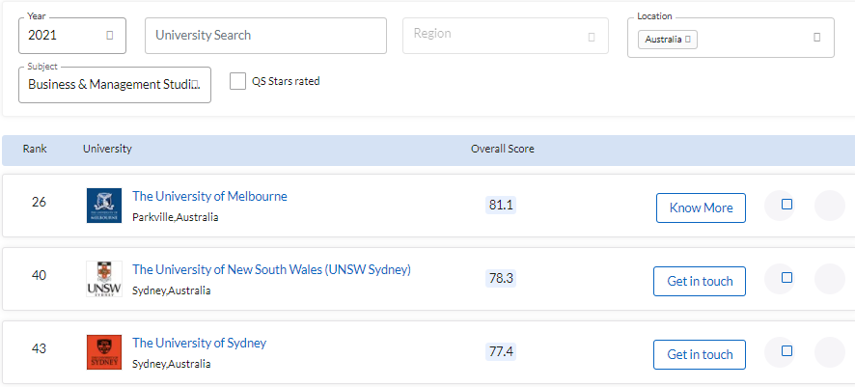The width and height of the screenshot is (855, 387).
Task: Click Sydney,Australia text under UNSW
Action: coord(171,290)
